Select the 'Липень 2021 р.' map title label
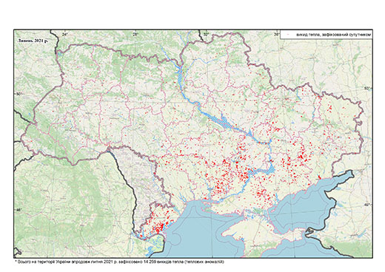Image resolution: width=385 pixels, height=272 pixels. tap(33, 41)
